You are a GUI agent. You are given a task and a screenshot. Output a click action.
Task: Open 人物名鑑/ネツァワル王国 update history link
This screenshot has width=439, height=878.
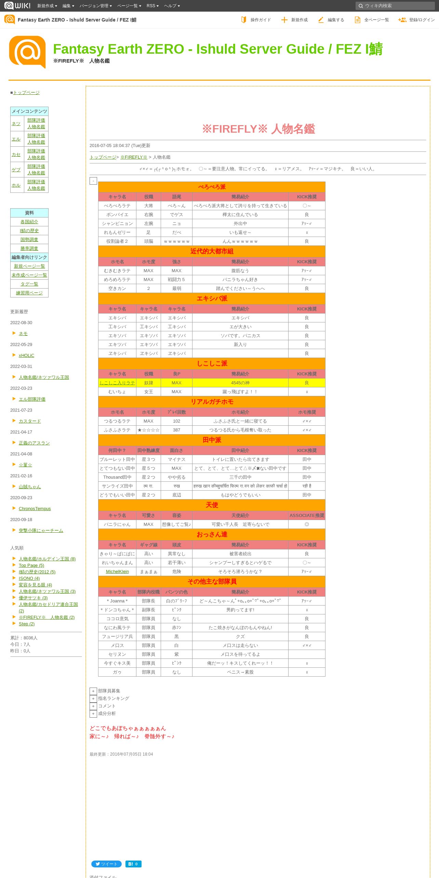tap(44, 377)
